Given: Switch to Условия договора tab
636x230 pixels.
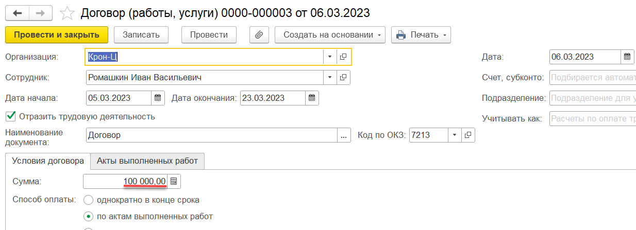Looking at the screenshot, I should click(x=48, y=161).
